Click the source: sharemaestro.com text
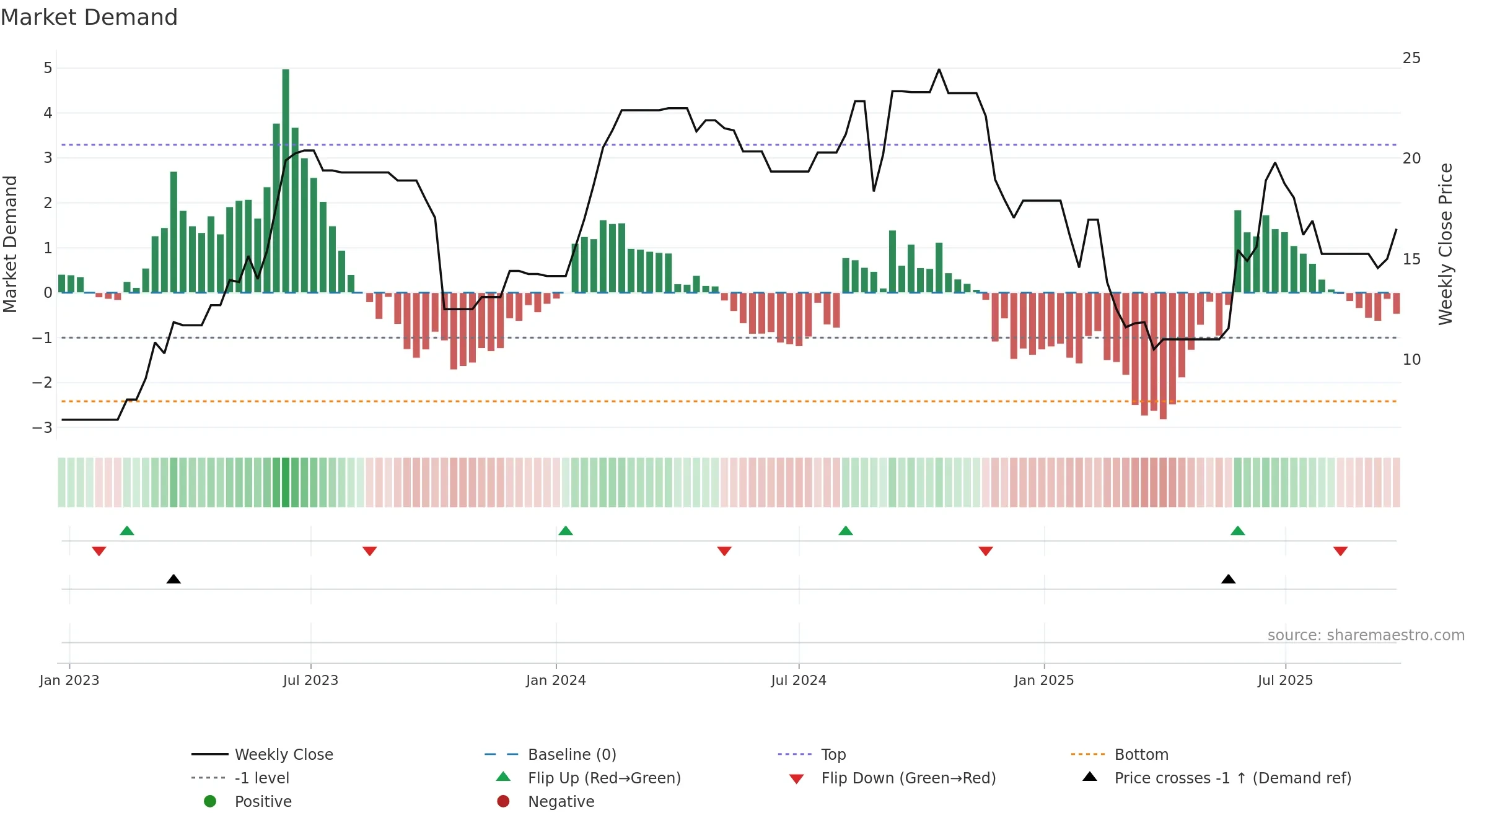Viewport: 1487px width, 836px height. point(1366,635)
